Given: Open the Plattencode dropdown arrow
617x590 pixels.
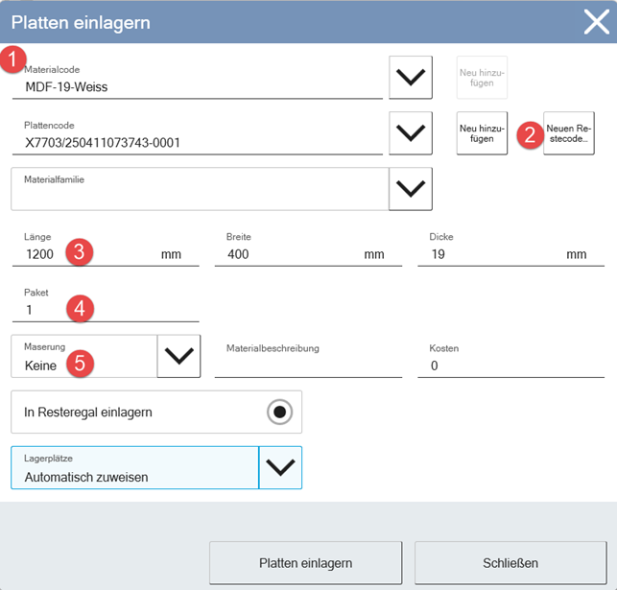Looking at the screenshot, I should [x=411, y=133].
